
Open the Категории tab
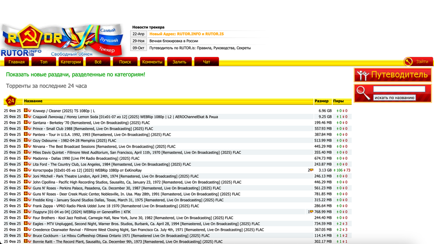(71, 62)
